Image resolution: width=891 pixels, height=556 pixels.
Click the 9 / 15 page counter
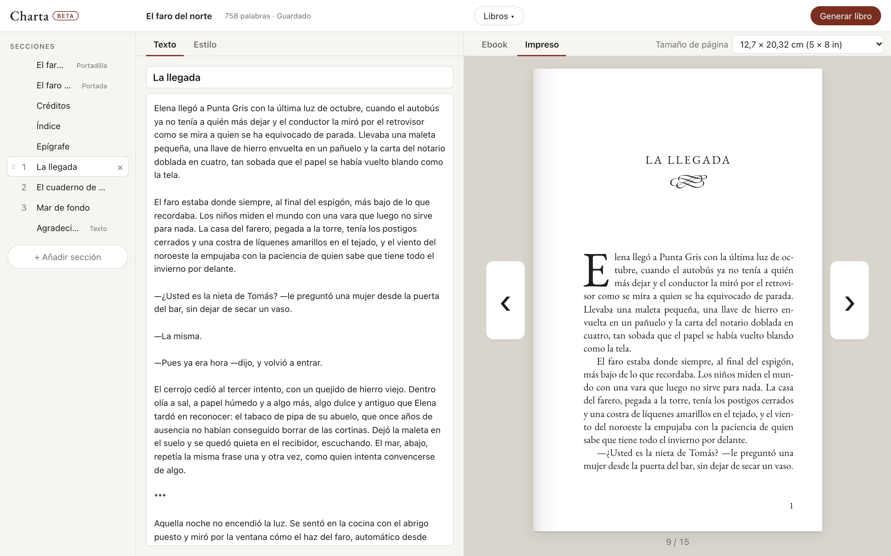tap(678, 542)
